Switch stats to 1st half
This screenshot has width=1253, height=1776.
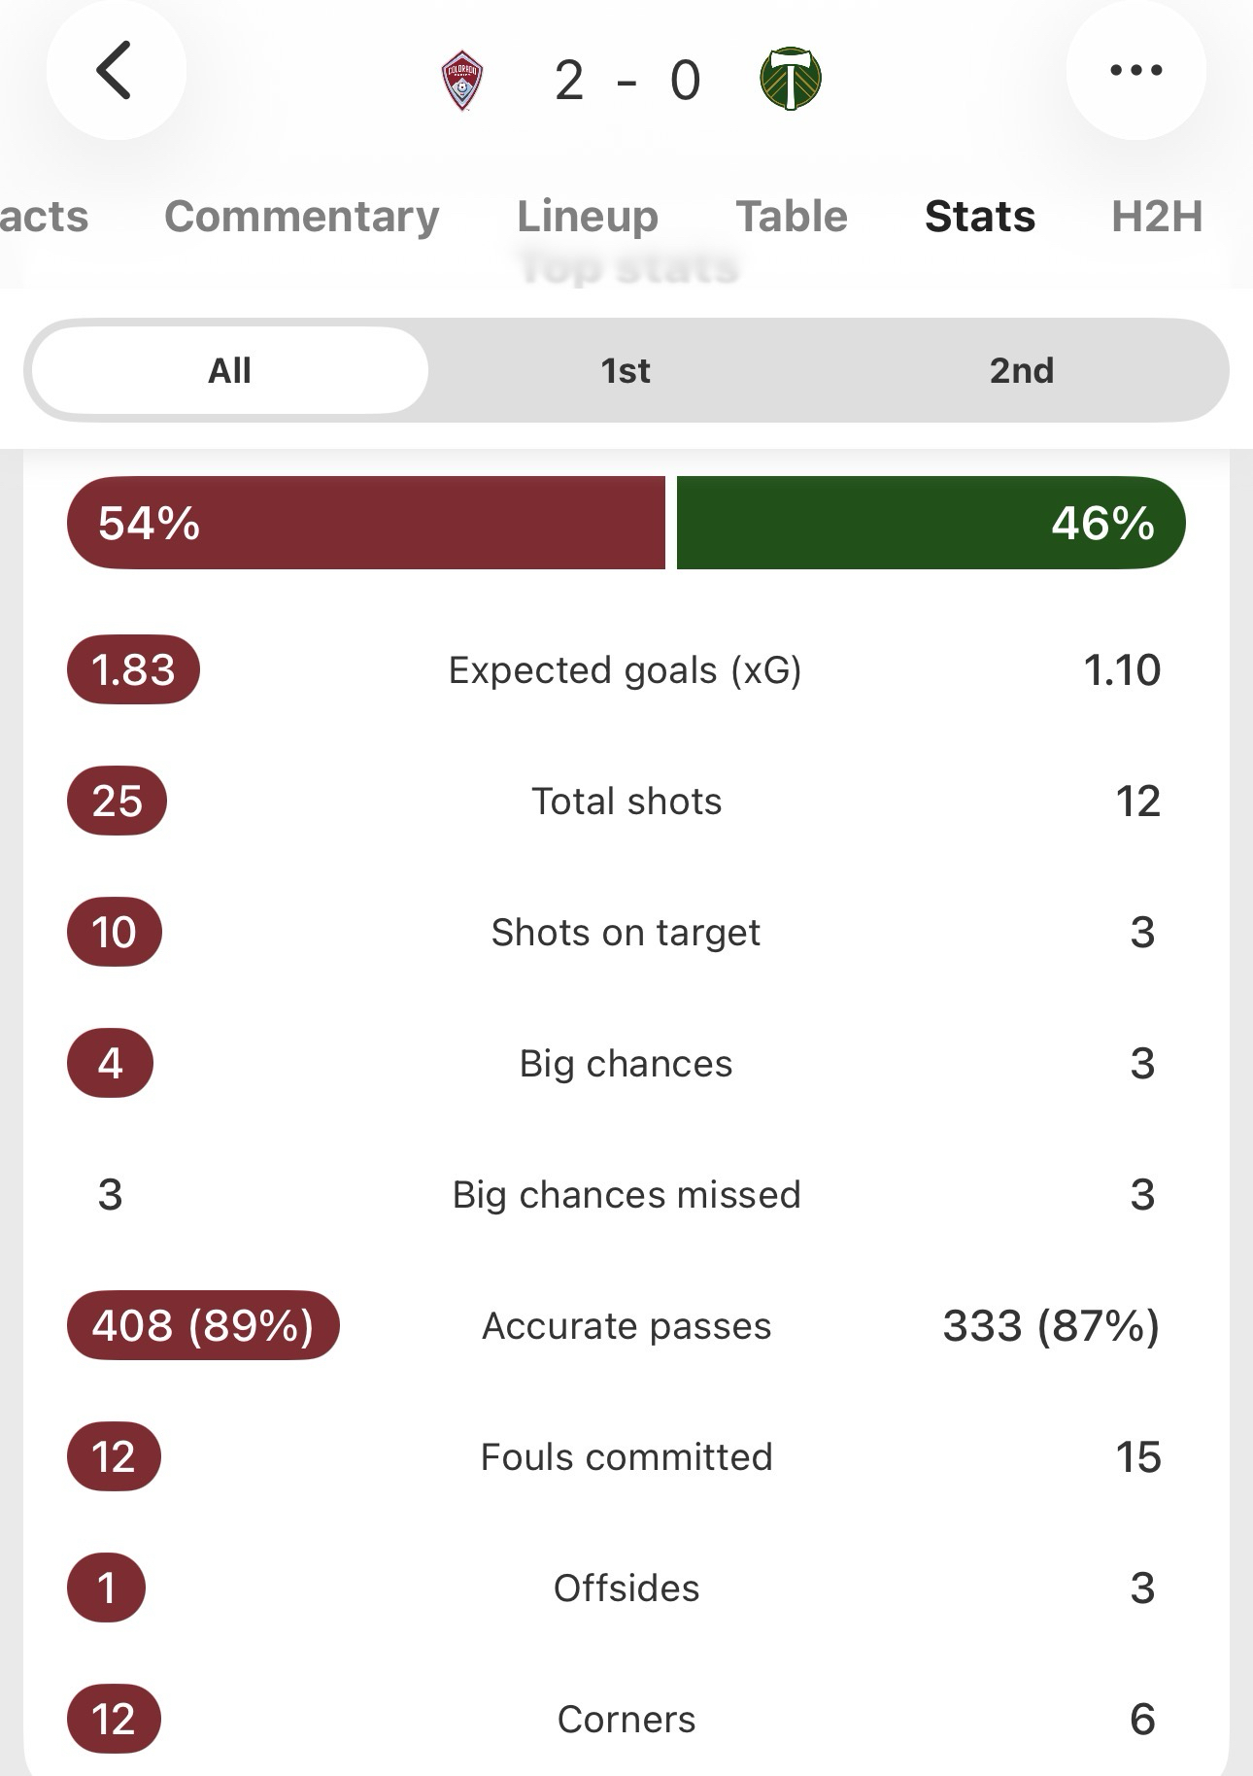pos(626,370)
